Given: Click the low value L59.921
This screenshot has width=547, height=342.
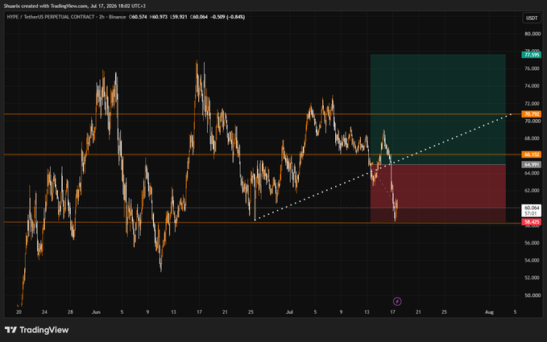Looking at the screenshot, I should pos(179,17).
